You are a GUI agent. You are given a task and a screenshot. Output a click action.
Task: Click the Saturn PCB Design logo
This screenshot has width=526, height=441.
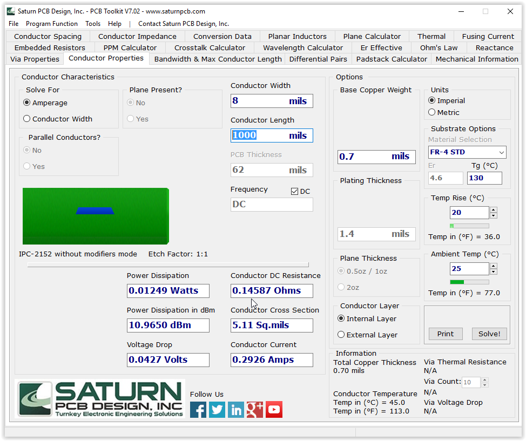[x=100, y=399]
